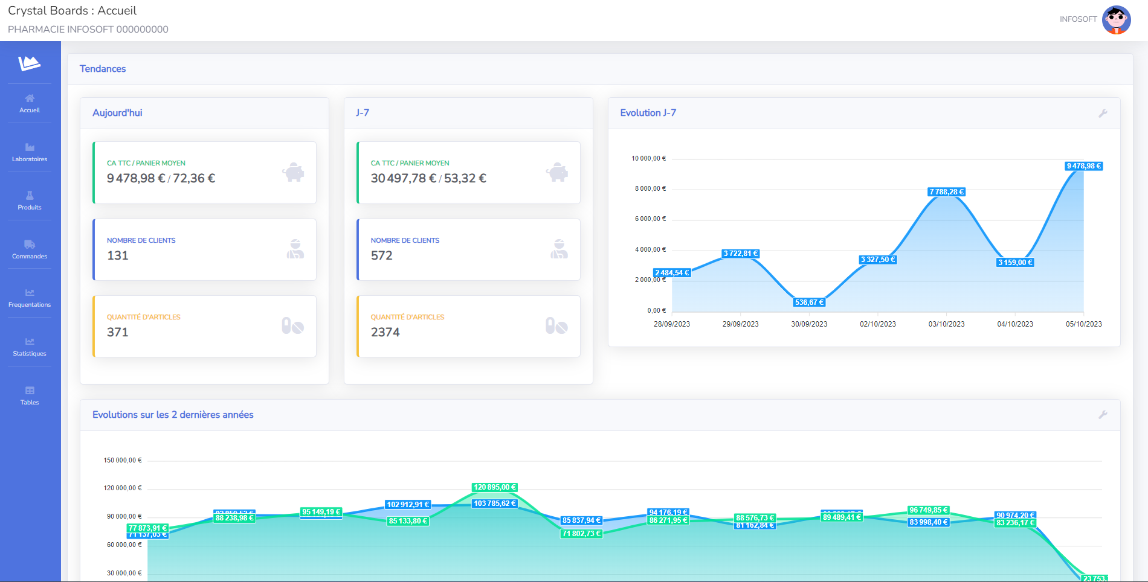Viewport: 1148px width, 582px height.
Task: Click the Crystal Boards : Accueil page title
Action: click(73, 11)
